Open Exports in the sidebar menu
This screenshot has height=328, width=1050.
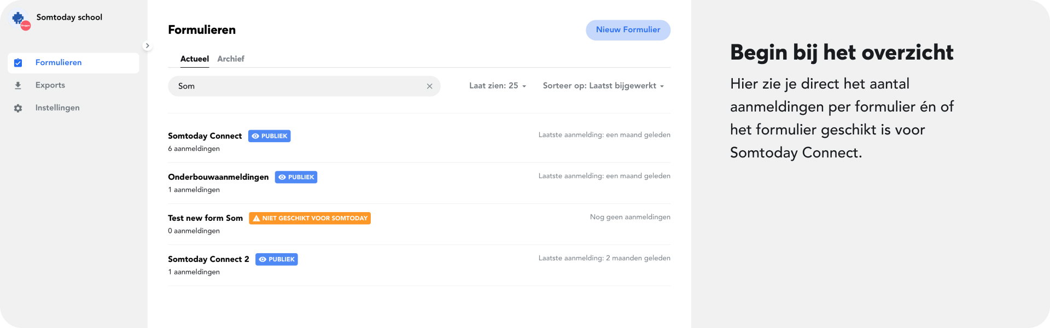click(x=50, y=85)
